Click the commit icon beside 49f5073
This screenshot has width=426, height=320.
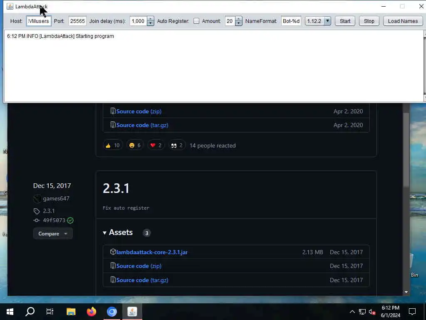click(x=37, y=220)
